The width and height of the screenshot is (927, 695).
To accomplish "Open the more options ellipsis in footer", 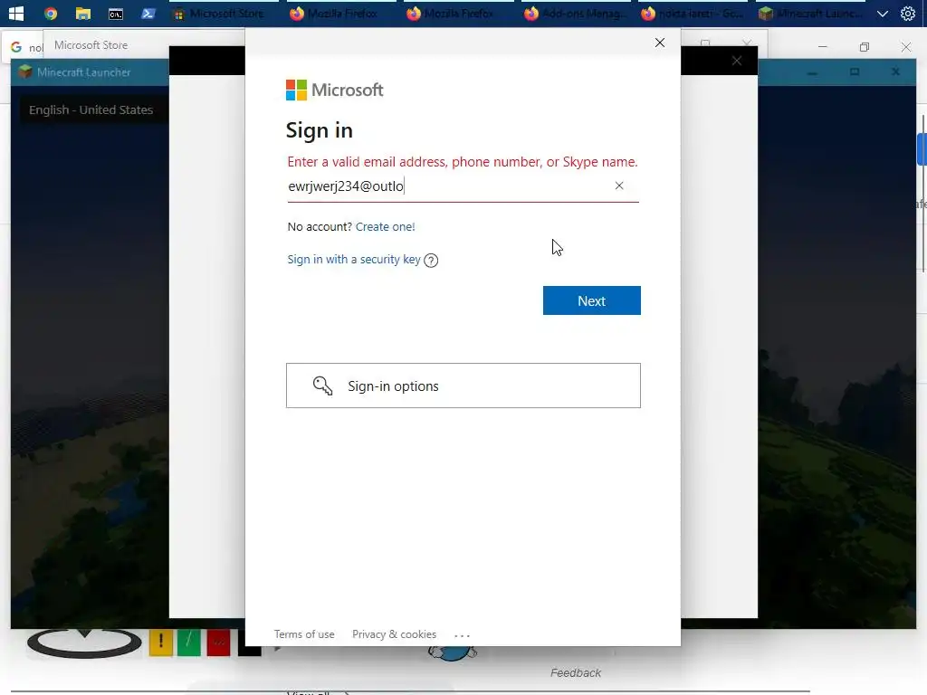I will tap(462, 635).
